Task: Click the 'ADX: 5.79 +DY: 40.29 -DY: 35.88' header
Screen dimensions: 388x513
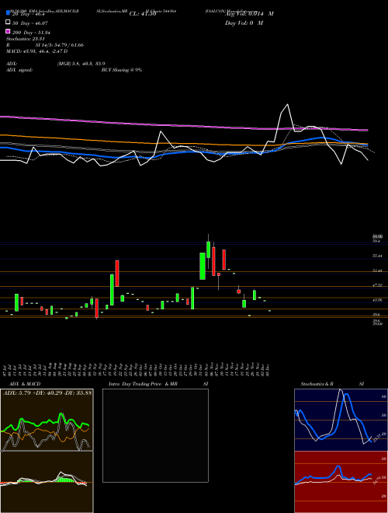Action: pyautogui.click(x=47, y=393)
